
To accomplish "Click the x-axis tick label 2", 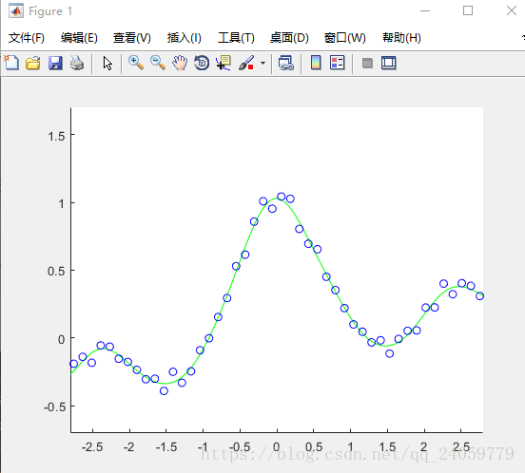I will tap(424, 447).
